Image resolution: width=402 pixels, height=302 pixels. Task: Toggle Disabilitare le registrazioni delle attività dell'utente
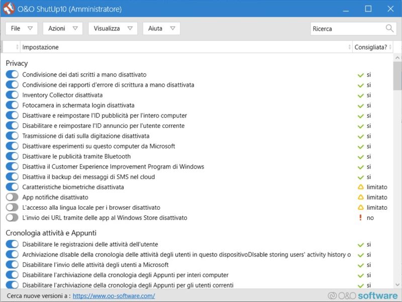point(12,244)
